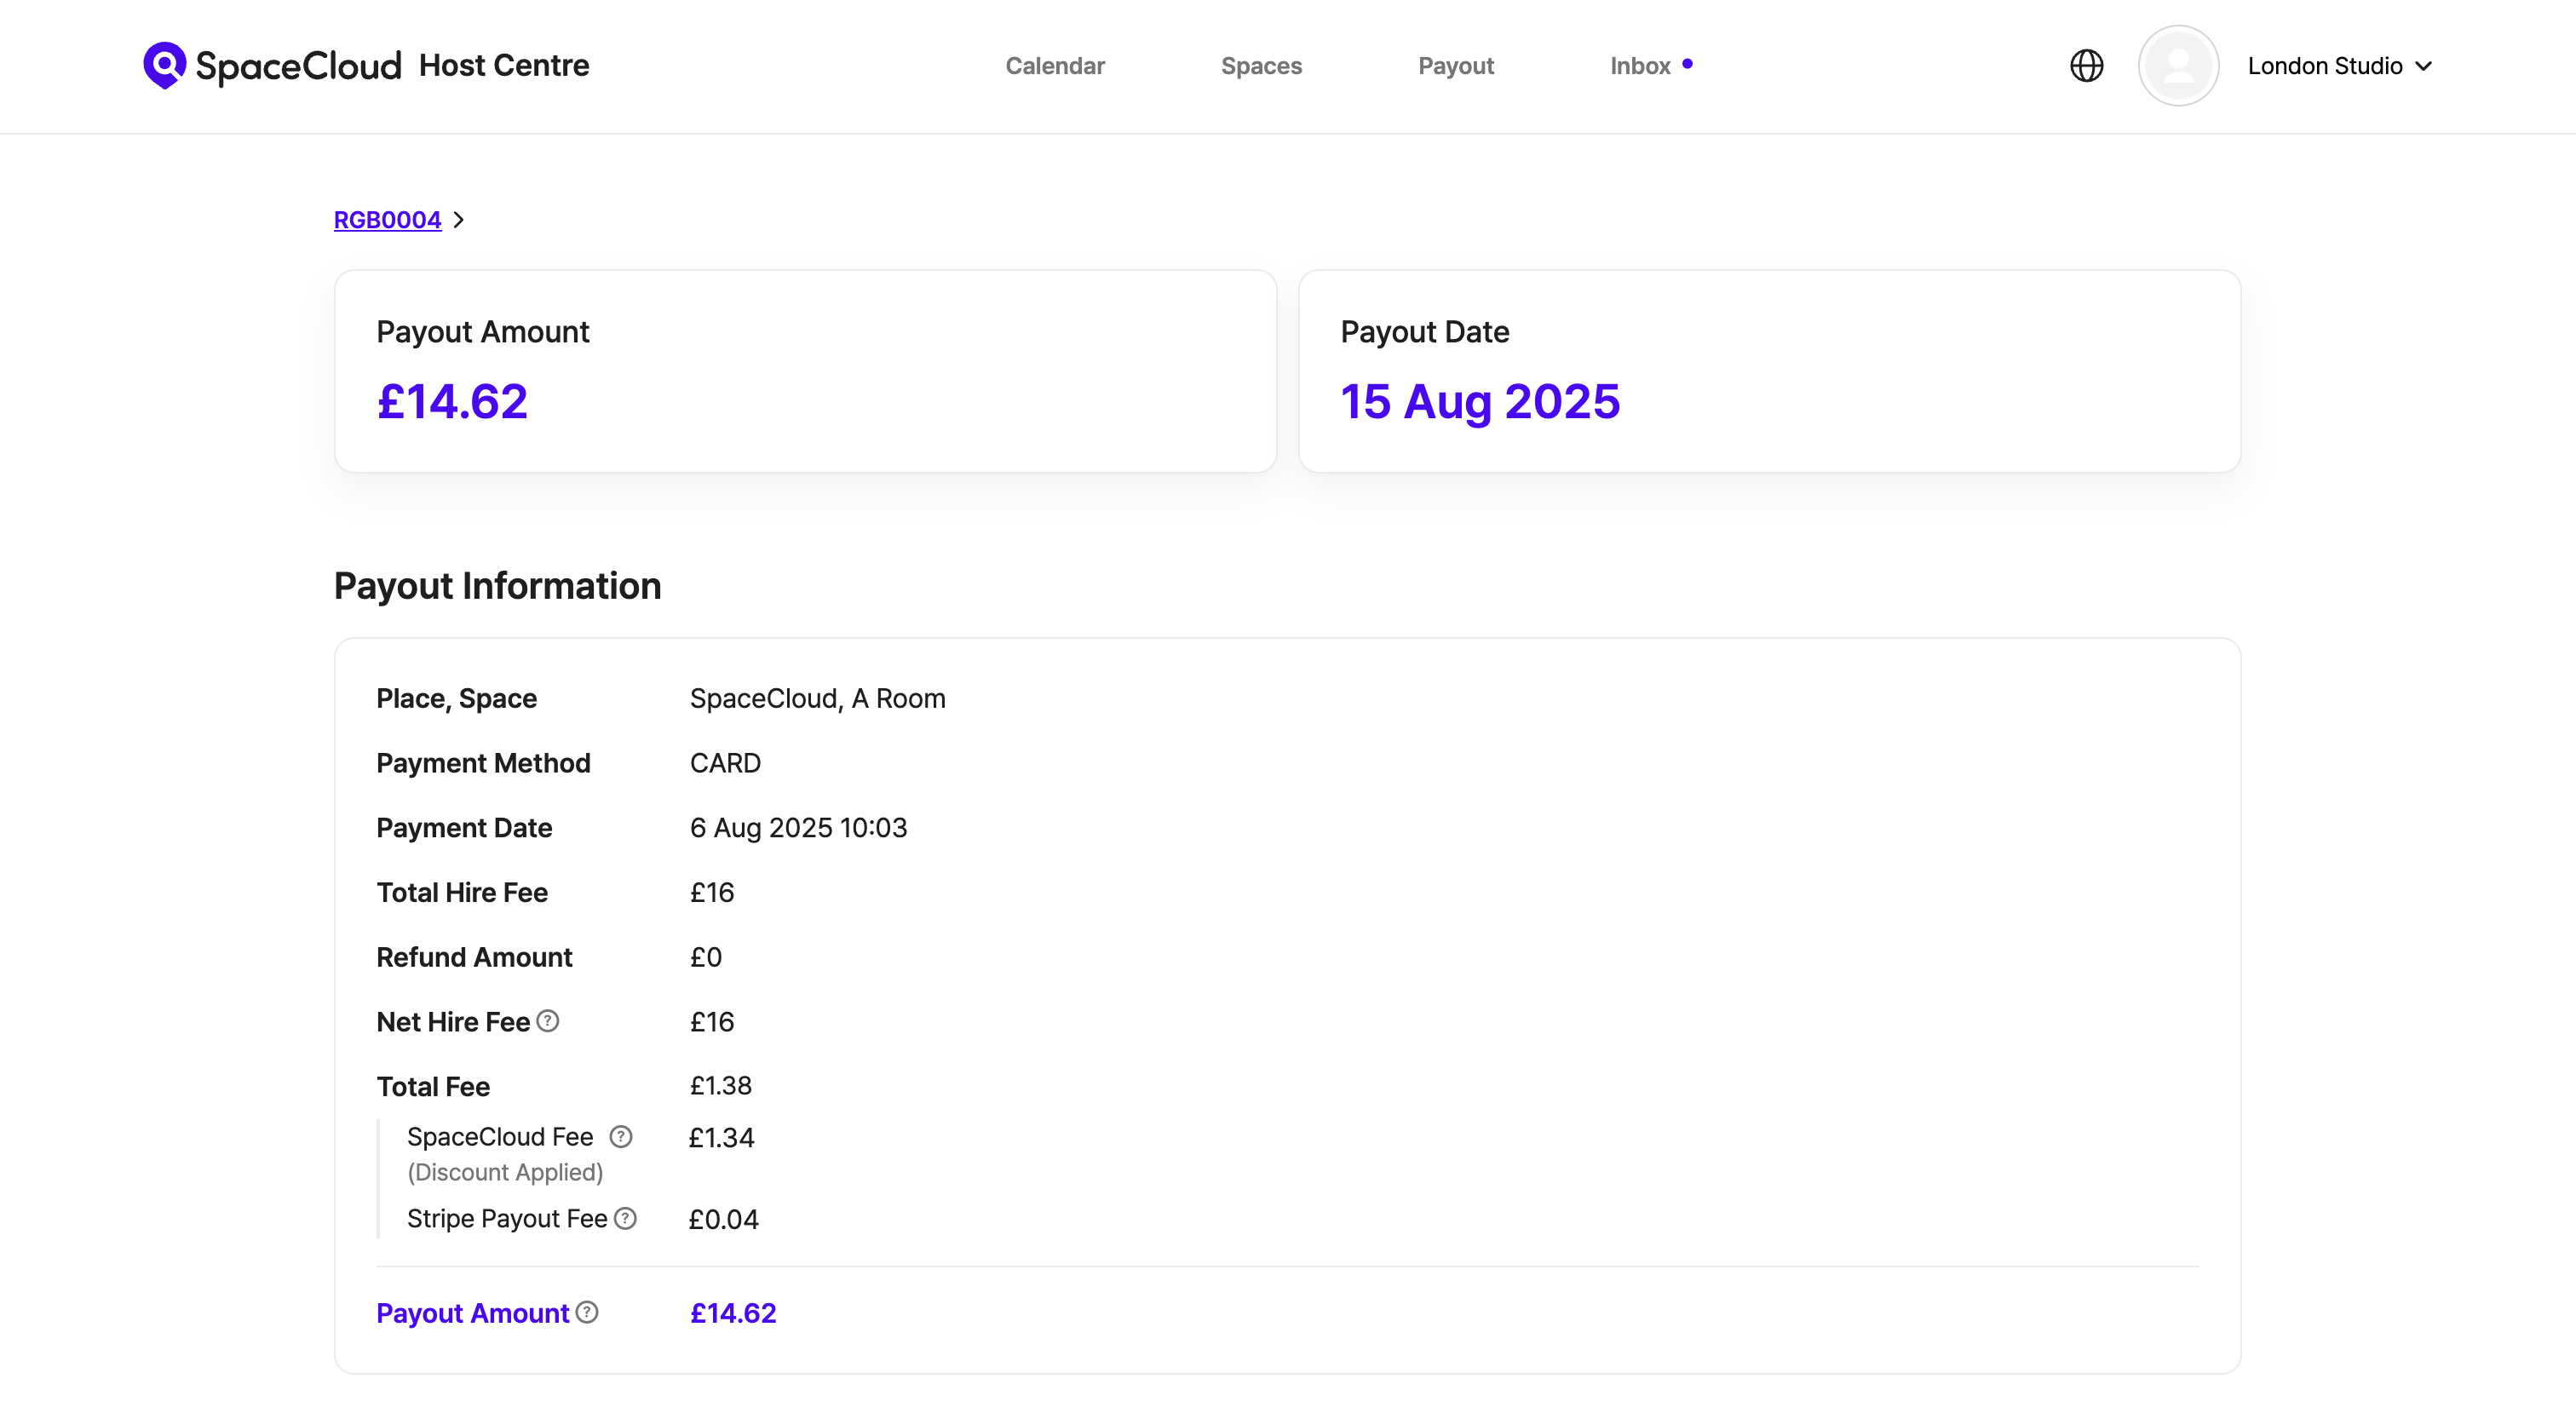Viewport: 2576px width, 1419px height.
Task: Open the Payout navigation tab
Action: click(1455, 66)
